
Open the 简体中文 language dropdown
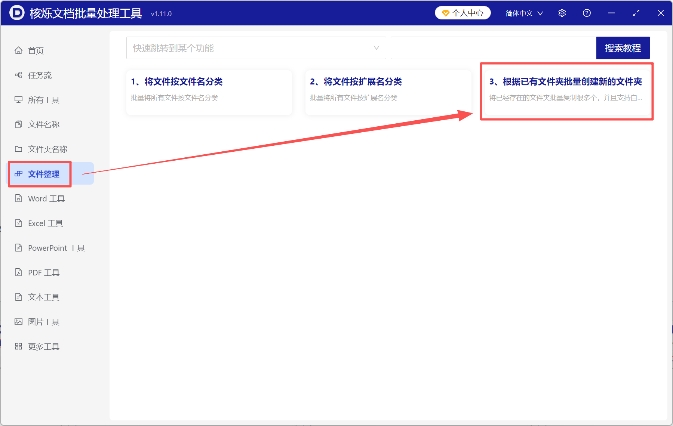pyautogui.click(x=523, y=13)
